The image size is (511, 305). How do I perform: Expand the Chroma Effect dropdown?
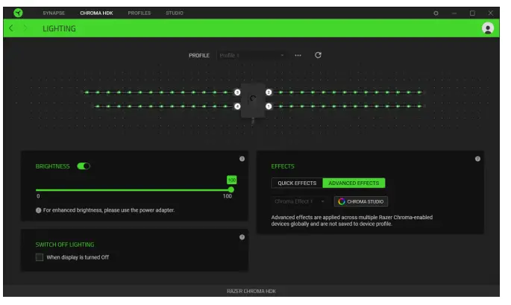299,201
